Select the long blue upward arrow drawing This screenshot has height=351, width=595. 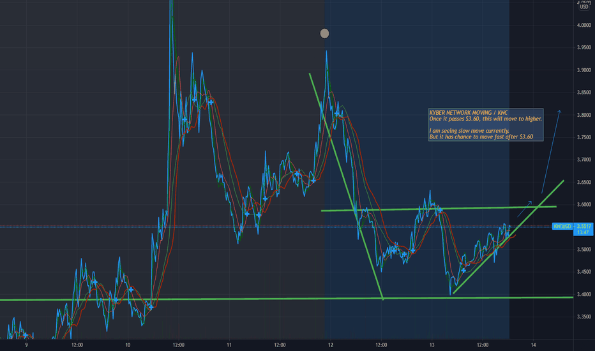coord(551,152)
